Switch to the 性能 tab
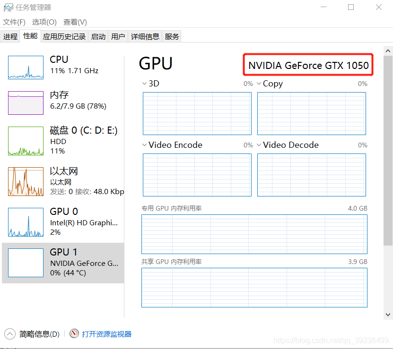This screenshot has width=393, height=349. point(30,36)
